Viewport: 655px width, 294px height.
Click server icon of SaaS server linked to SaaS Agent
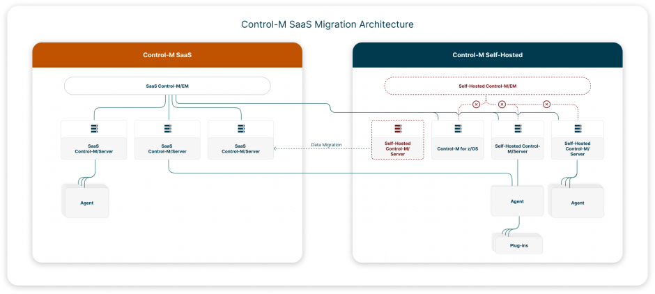[93, 129]
